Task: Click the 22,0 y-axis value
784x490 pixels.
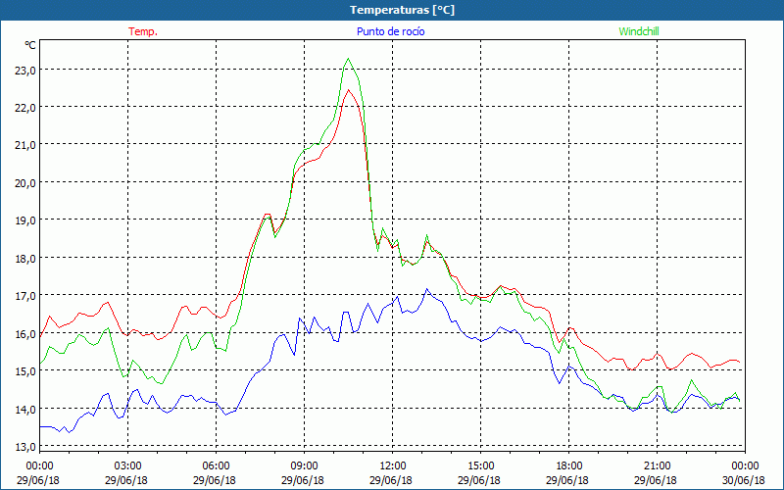Action: 25,108
